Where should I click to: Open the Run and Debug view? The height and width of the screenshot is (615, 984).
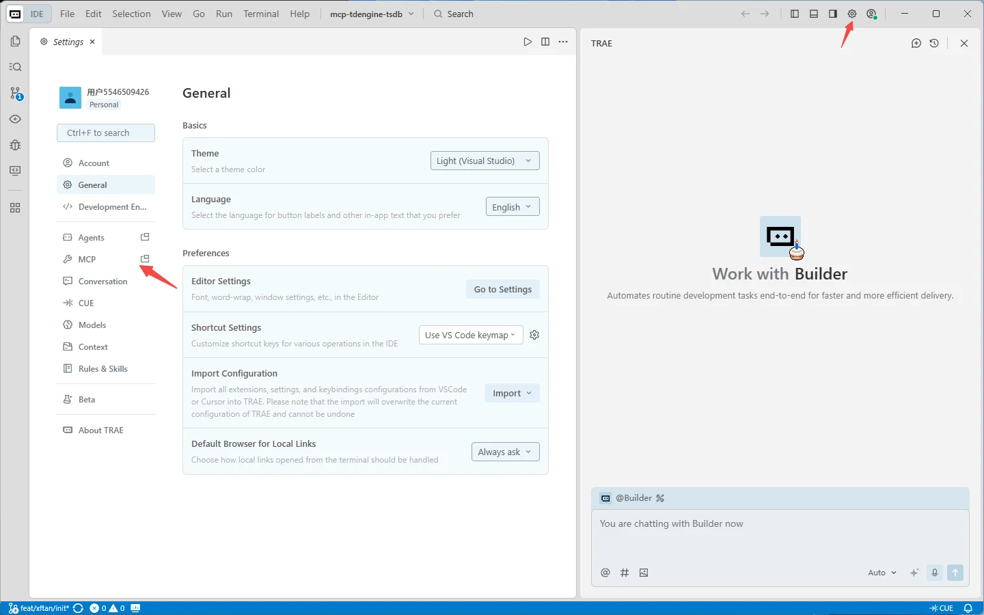point(15,145)
